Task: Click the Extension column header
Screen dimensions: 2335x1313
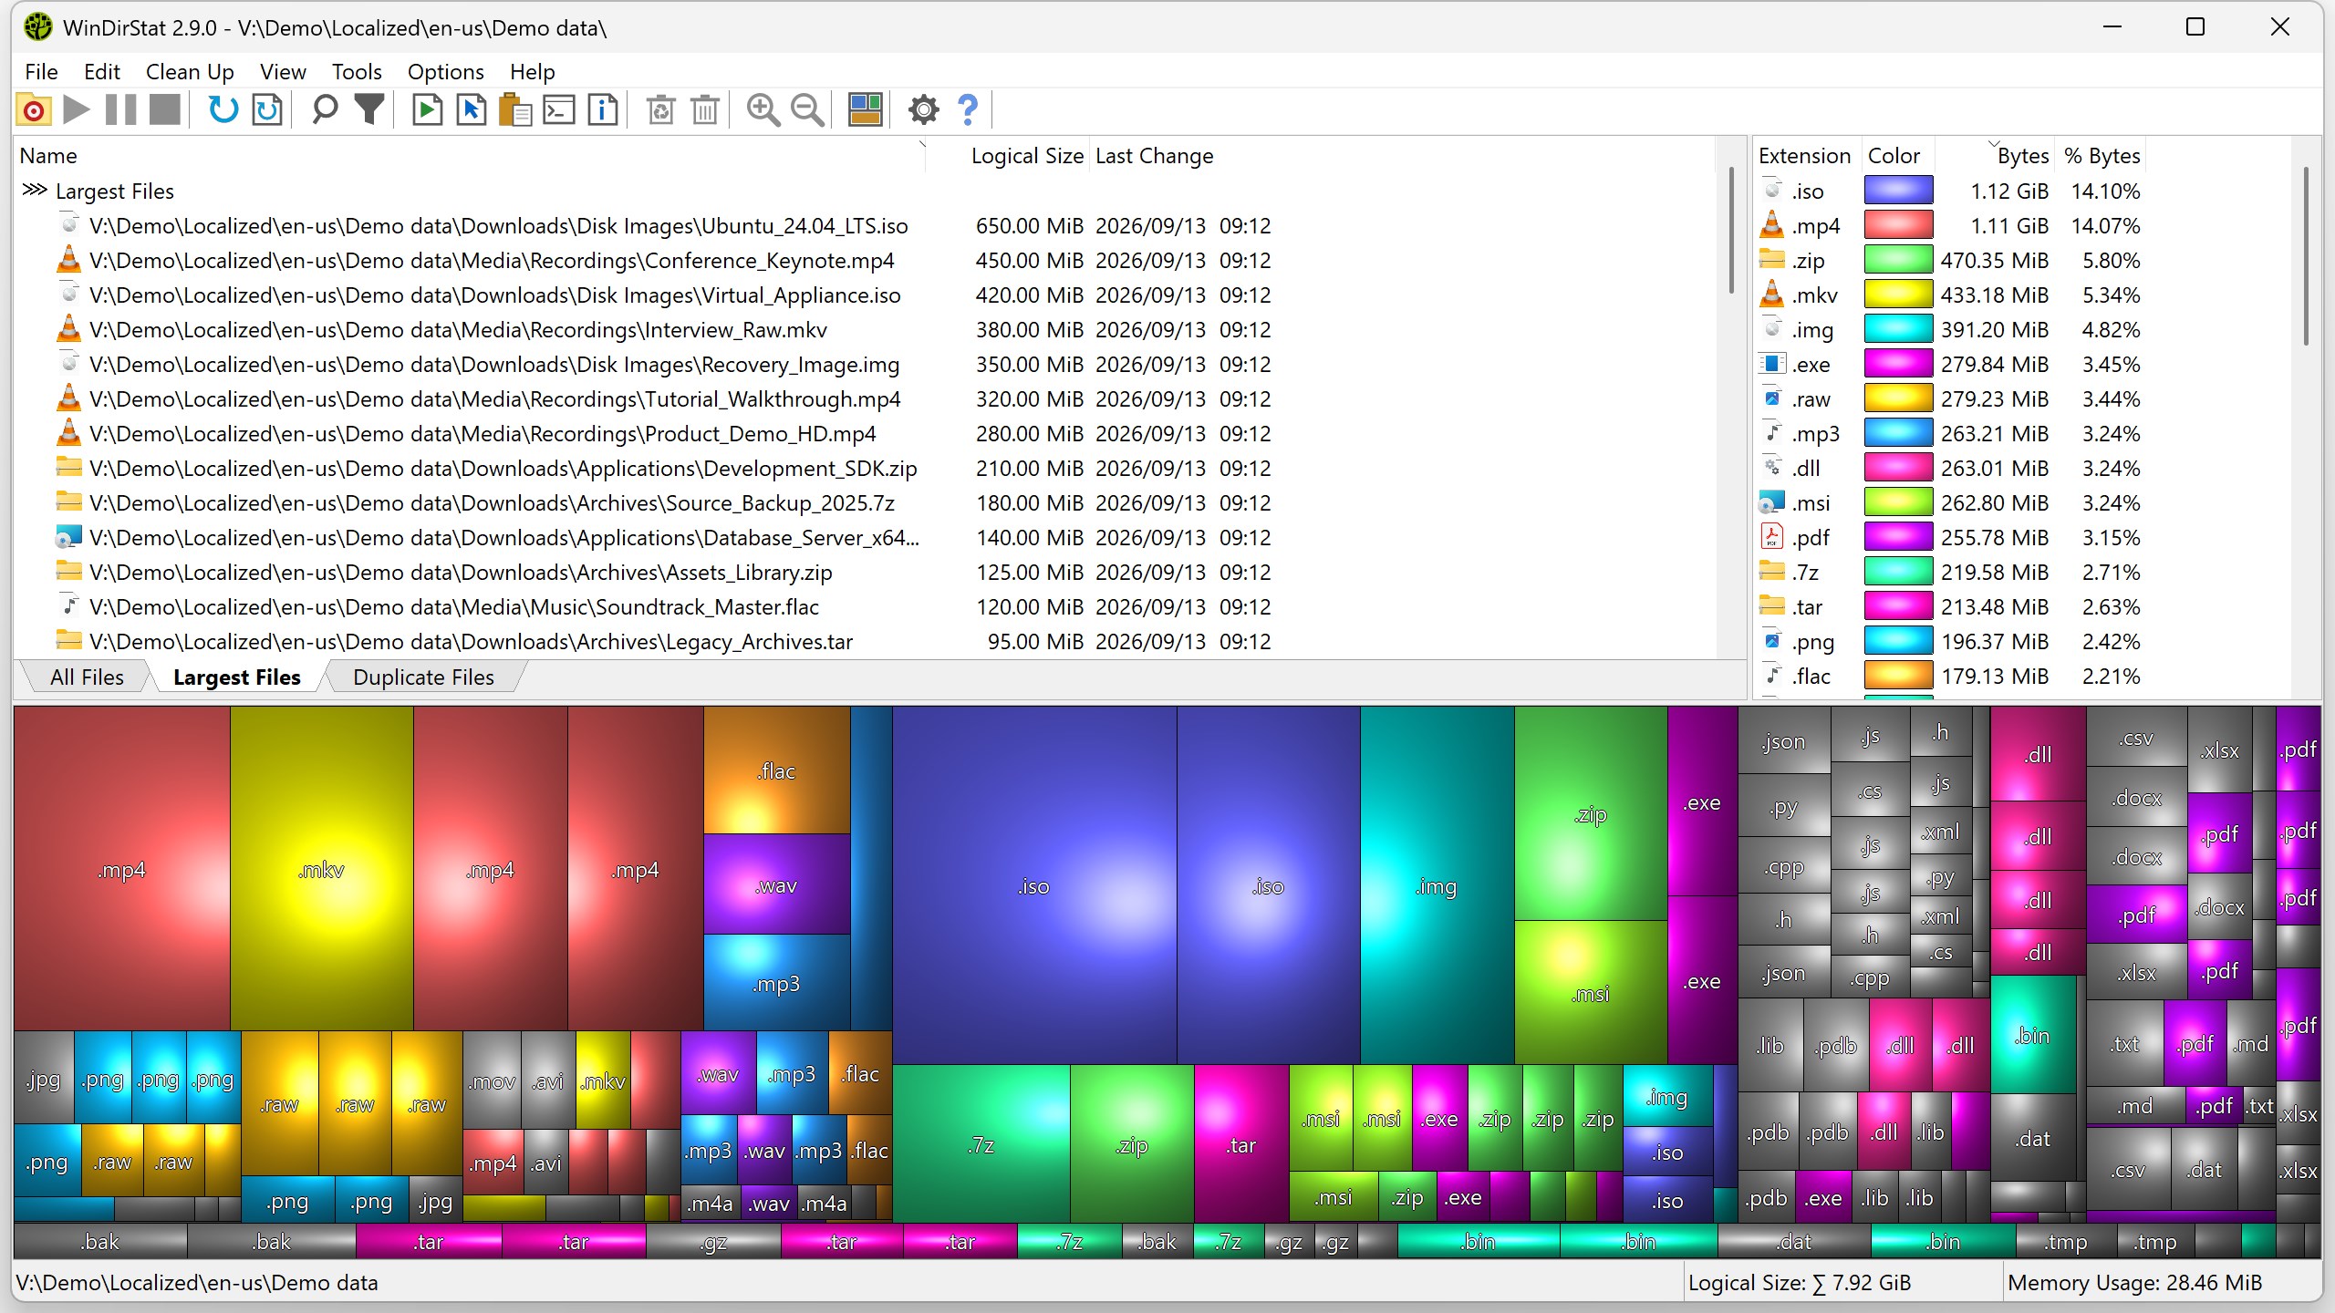Action: click(x=1804, y=156)
